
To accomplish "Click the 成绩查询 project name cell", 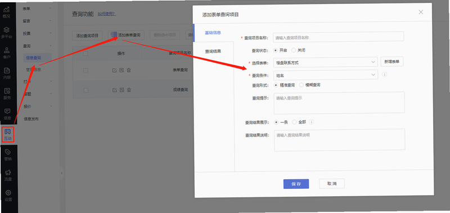I will coord(180,90).
